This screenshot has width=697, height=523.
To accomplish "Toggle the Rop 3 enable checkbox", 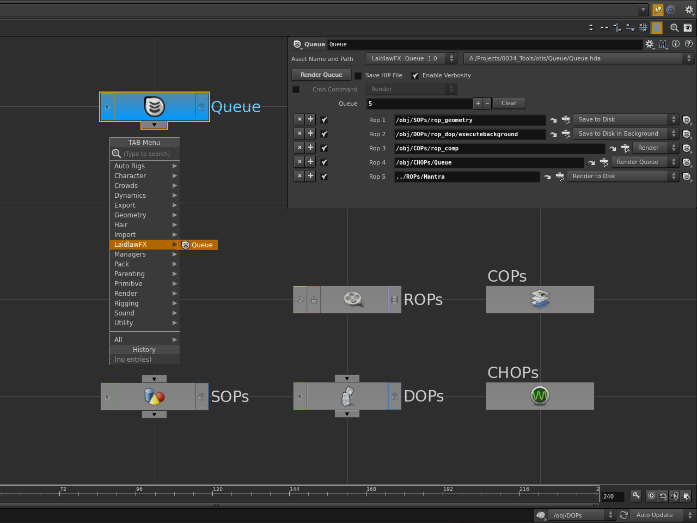I will pos(325,148).
